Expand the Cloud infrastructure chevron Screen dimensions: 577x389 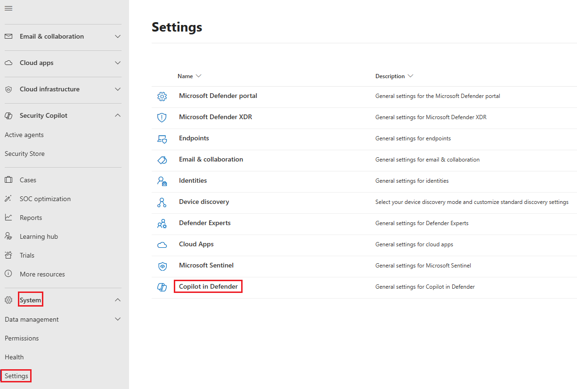click(x=118, y=89)
